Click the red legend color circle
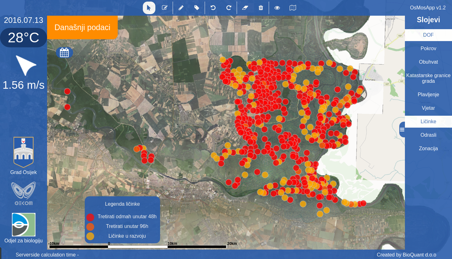 click(90, 217)
